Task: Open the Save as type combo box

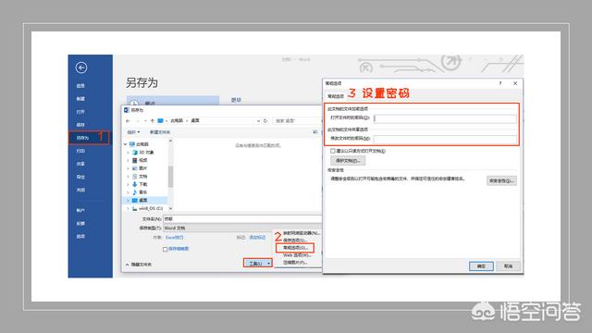Action: [241, 228]
